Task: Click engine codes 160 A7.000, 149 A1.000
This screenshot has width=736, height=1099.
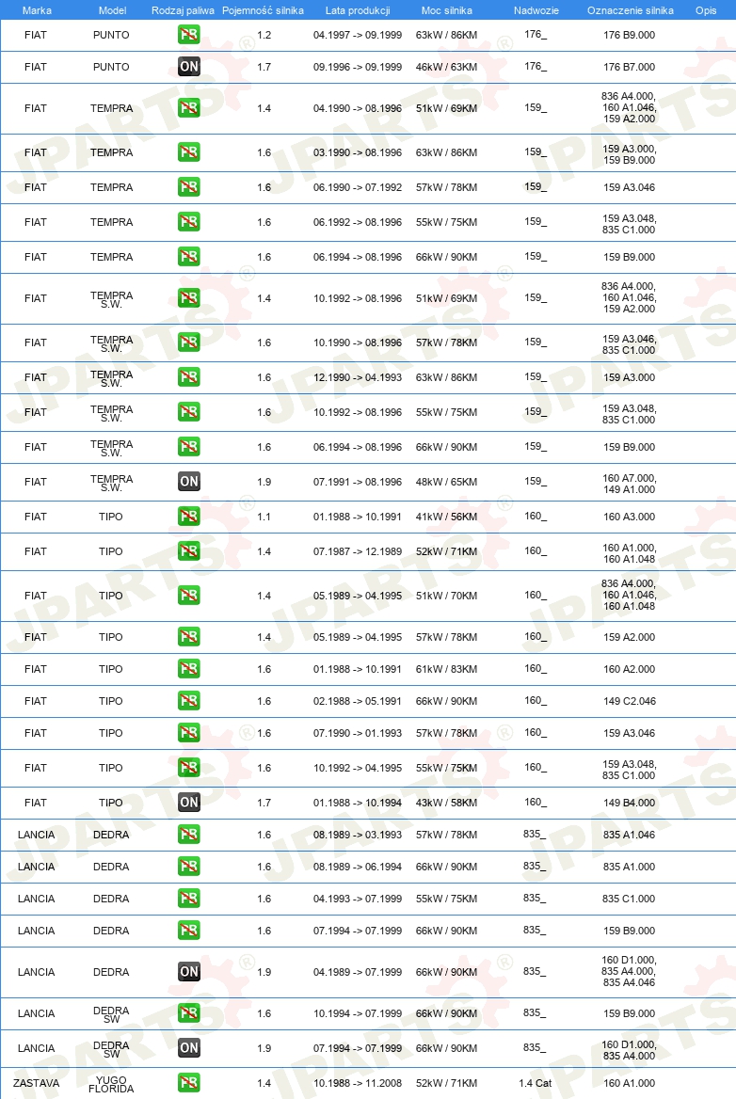Action: click(x=630, y=484)
